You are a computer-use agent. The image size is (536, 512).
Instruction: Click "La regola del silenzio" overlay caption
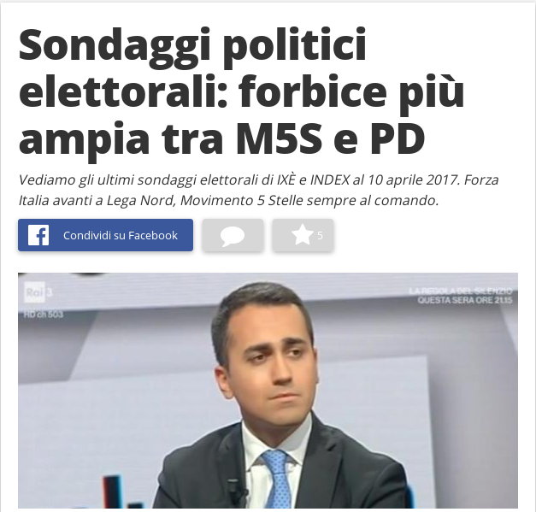(x=461, y=291)
